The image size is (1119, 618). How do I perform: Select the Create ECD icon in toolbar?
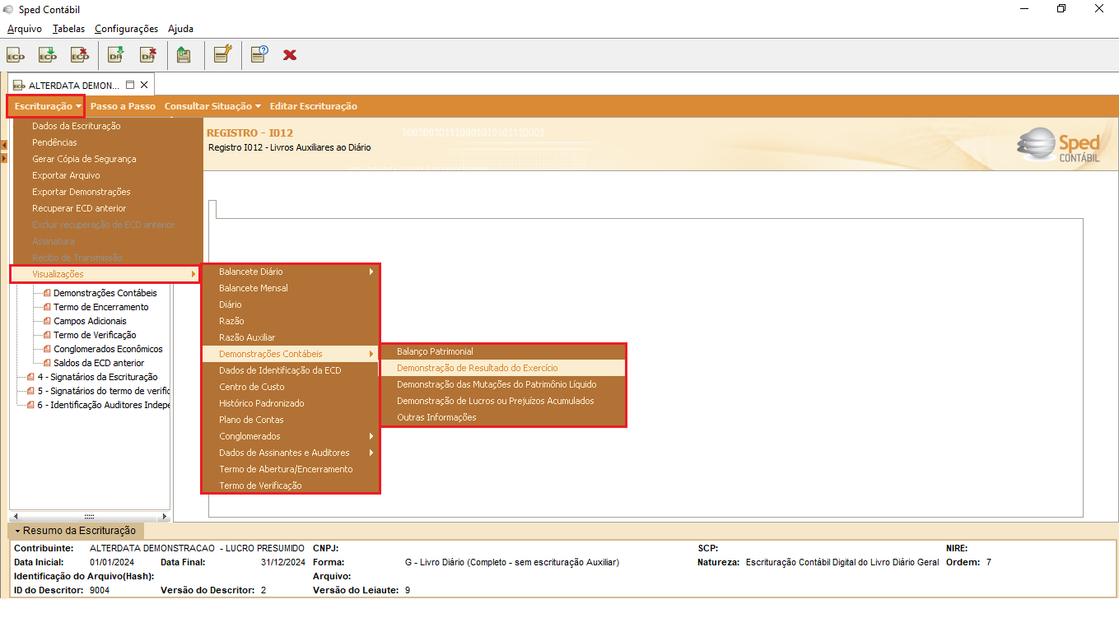coord(16,54)
